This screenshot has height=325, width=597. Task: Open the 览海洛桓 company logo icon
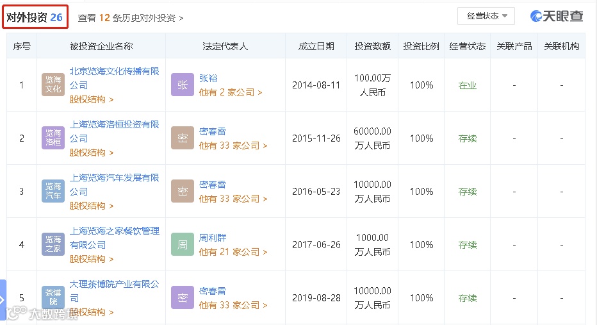[53, 138]
